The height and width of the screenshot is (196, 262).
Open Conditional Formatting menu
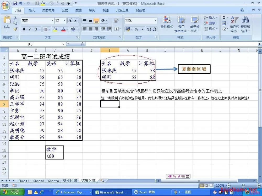[167, 24]
